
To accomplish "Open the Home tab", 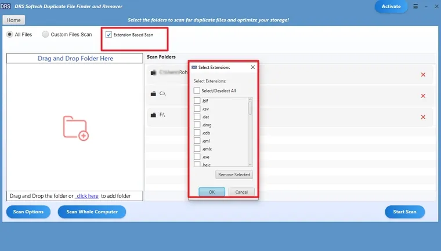I will coord(14,20).
